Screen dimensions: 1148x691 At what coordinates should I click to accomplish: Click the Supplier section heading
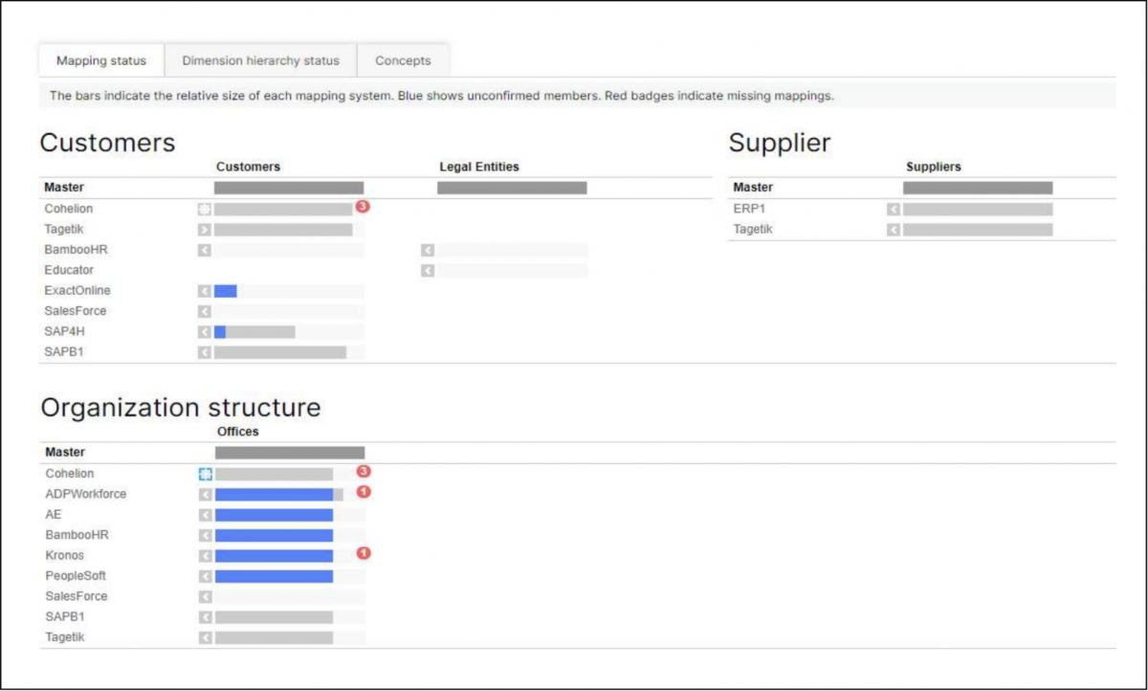780,144
